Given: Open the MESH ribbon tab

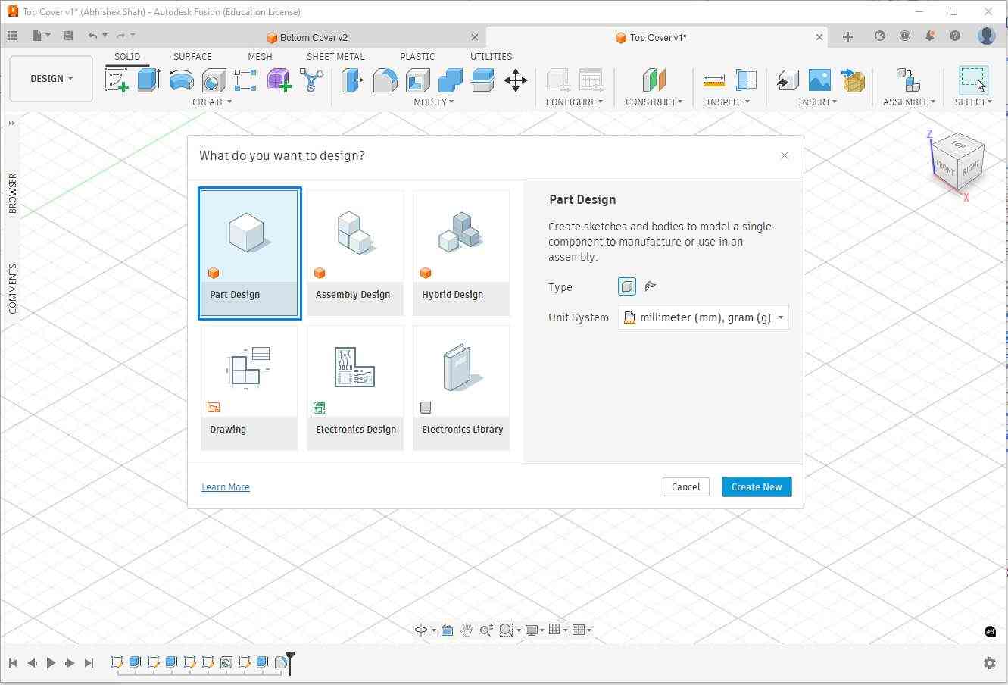Looking at the screenshot, I should tap(260, 56).
